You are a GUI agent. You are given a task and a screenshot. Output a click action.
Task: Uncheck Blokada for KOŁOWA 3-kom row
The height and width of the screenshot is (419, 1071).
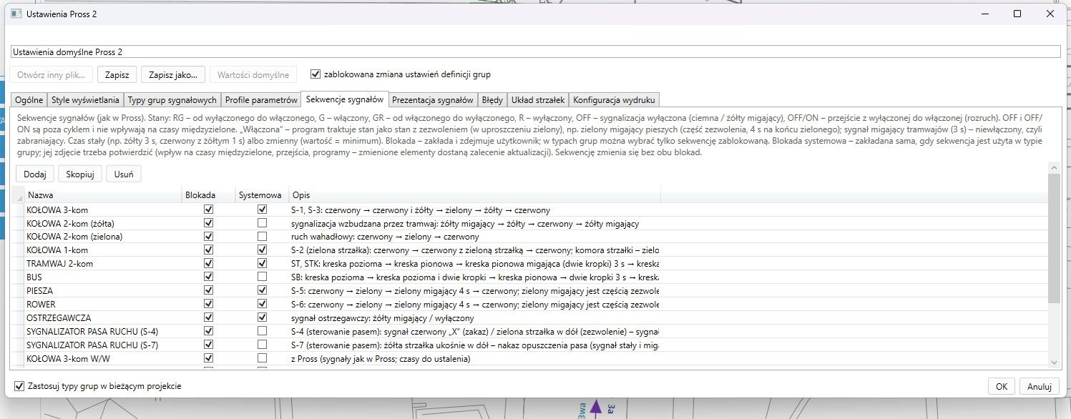(x=208, y=210)
